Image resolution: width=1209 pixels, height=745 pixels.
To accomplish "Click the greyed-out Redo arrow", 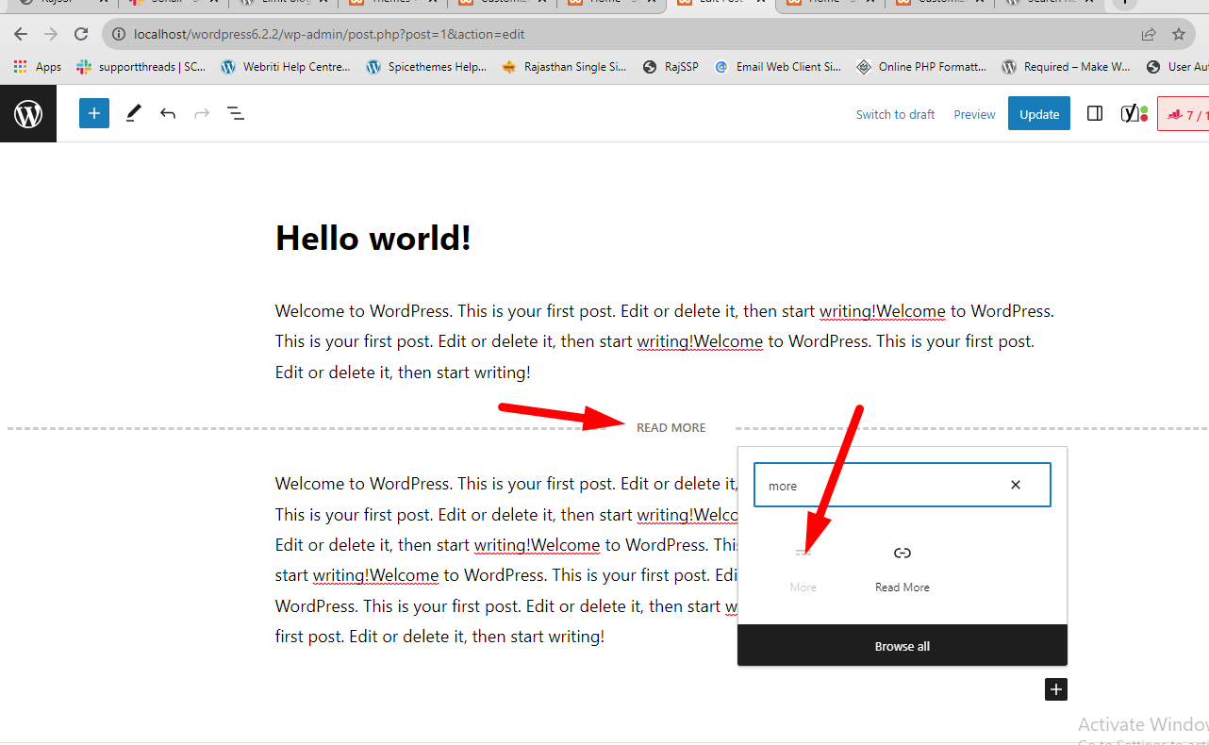I will (x=201, y=114).
